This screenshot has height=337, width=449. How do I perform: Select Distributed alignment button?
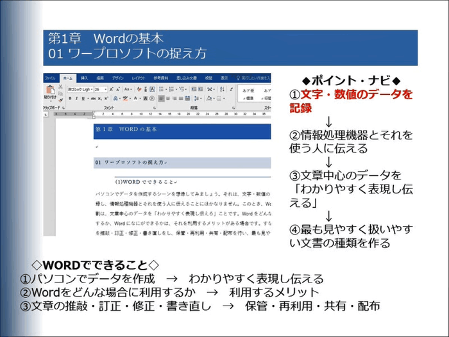tap(187, 99)
